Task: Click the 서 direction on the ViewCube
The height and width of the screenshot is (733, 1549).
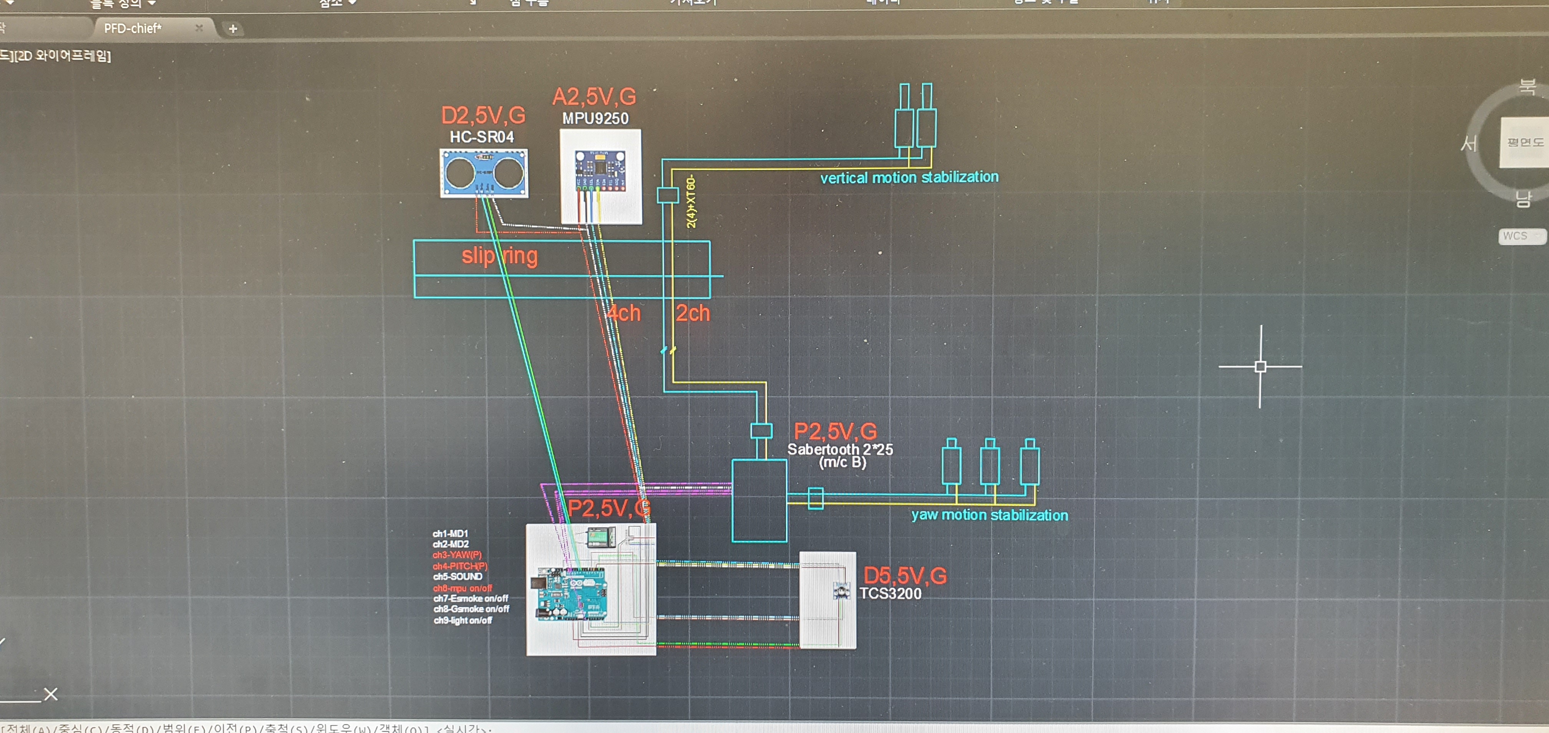Action: click(1469, 143)
